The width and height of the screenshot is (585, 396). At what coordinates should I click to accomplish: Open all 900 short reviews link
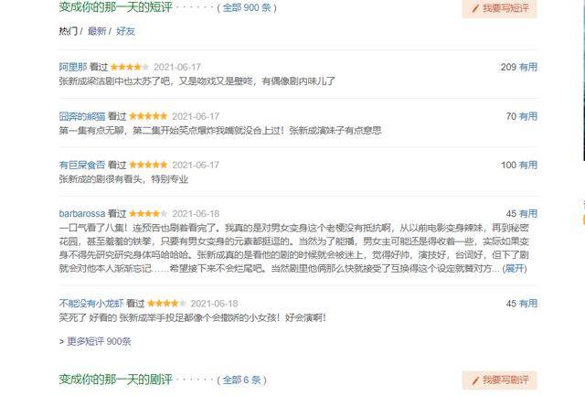(x=247, y=8)
